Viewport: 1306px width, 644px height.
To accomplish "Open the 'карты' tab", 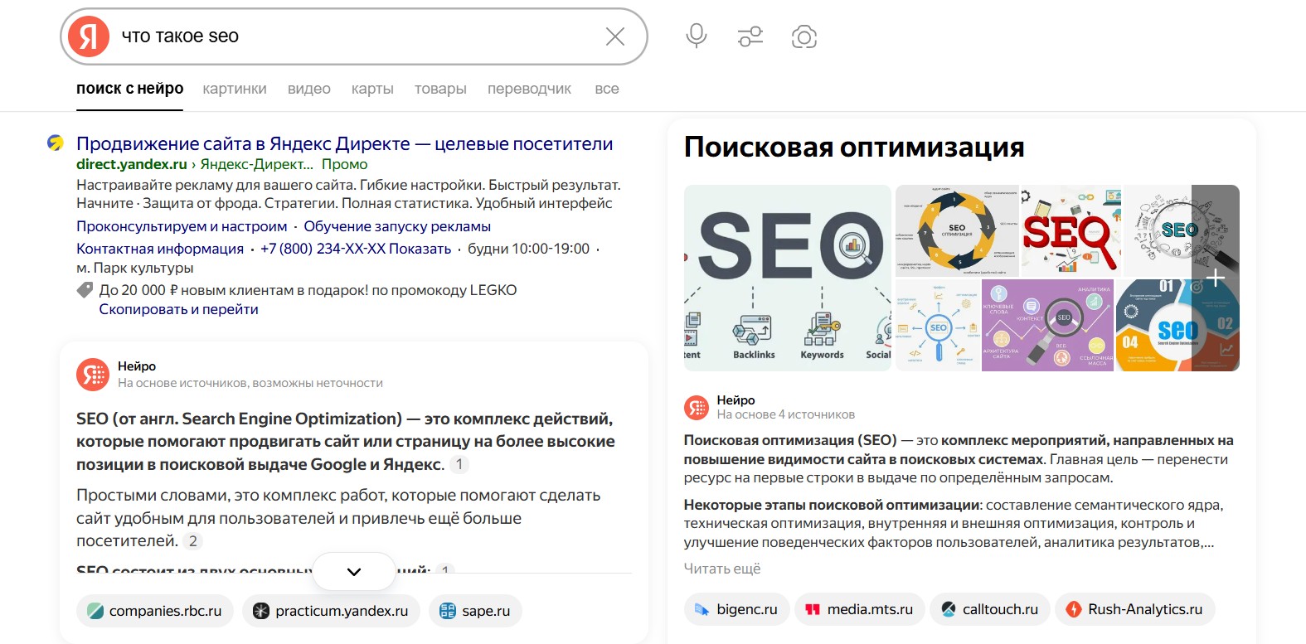I will click(x=372, y=89).
